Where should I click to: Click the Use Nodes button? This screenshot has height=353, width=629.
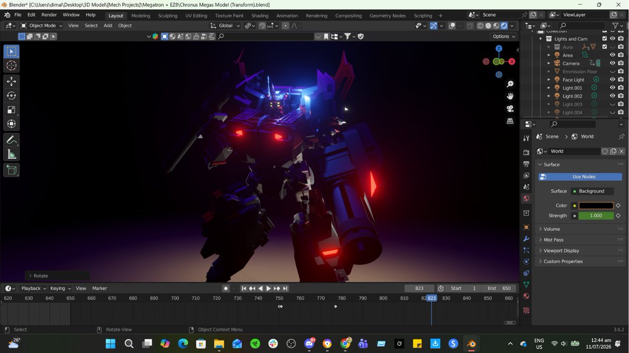pos(580,177)
